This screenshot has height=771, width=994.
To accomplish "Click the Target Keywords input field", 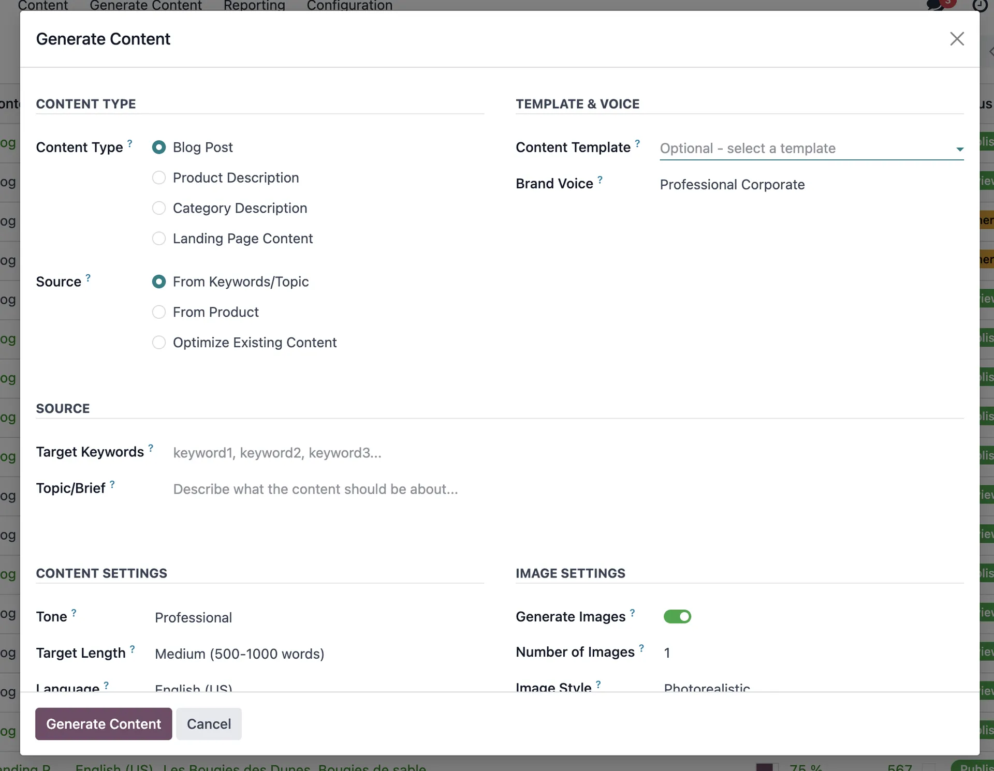I will click(311, 453).
